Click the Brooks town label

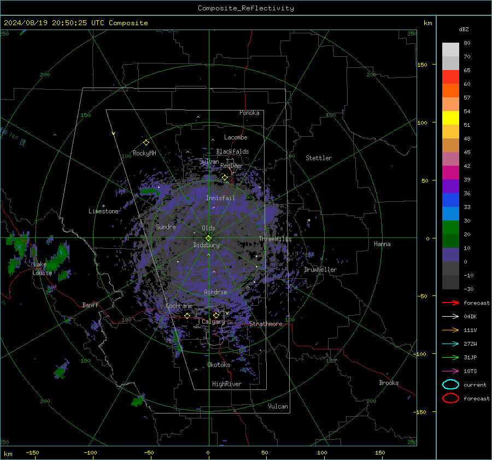pyautogui.click(x=389, y=383)
